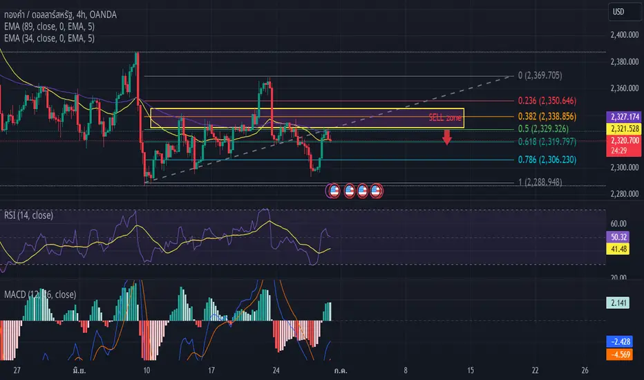Click date 8 on the time axis
This screenshot has height=380, width=644.
[406, 370]
